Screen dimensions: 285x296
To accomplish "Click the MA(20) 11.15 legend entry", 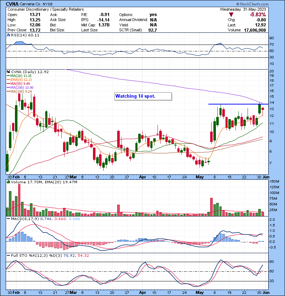I will [x=19, y=76].
